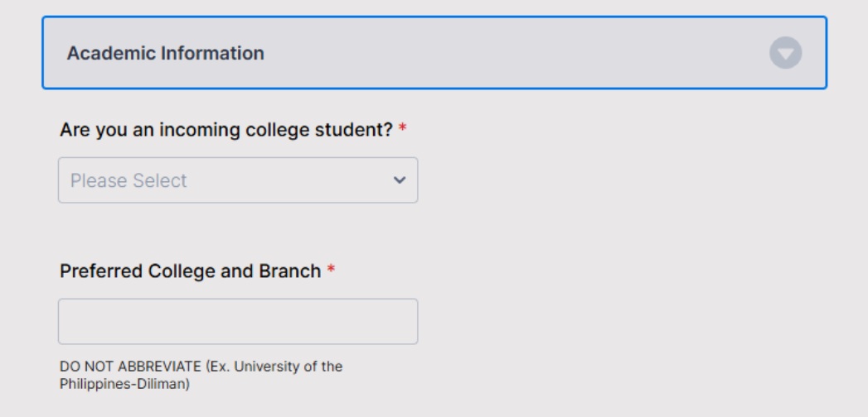Click the red asterisk after college student question
The height and width of the screenshot is (417, 868).
[x=402, y=129]
